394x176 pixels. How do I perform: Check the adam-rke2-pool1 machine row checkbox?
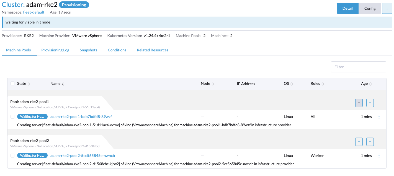[12, 116]
